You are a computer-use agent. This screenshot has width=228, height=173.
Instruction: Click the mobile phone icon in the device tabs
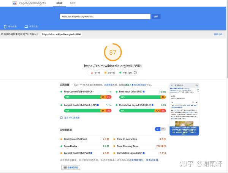pyautogui.click(x=5, y=27)
